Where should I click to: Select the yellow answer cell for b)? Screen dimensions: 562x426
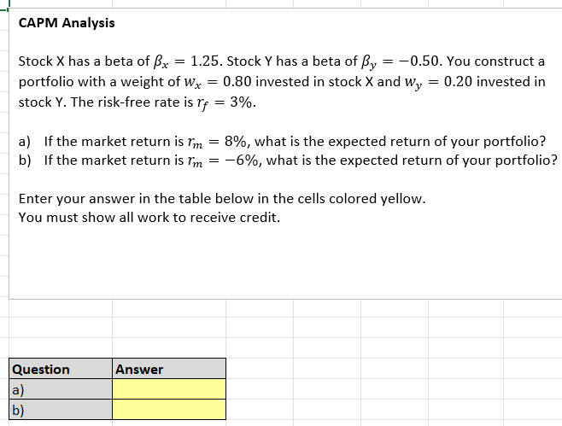tap(169, 410)
